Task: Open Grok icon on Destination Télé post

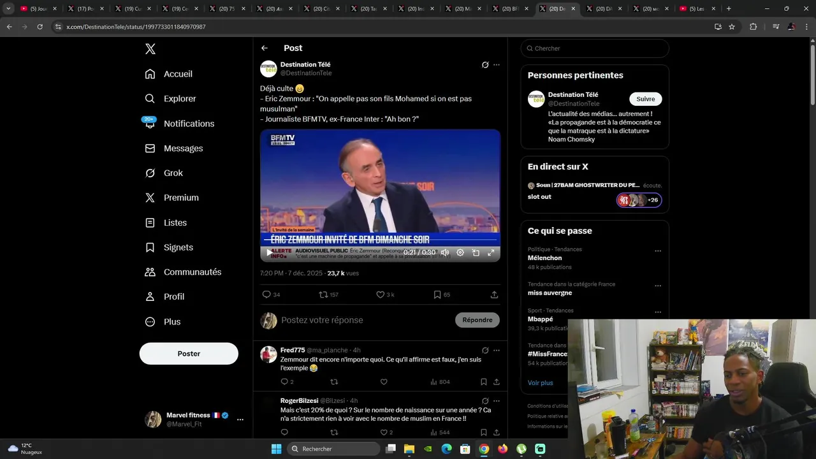Action: 485,64
